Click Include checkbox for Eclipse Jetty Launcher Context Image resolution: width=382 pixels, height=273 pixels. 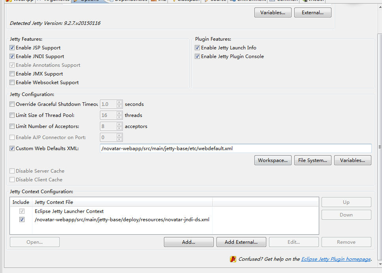[22, 211]
